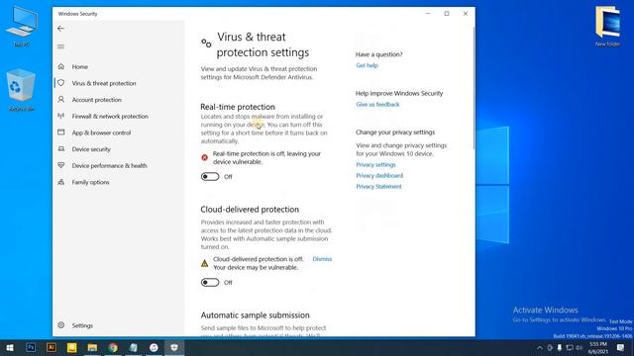
Task: Minimize the Windows Security window
Action: point(428,14)
